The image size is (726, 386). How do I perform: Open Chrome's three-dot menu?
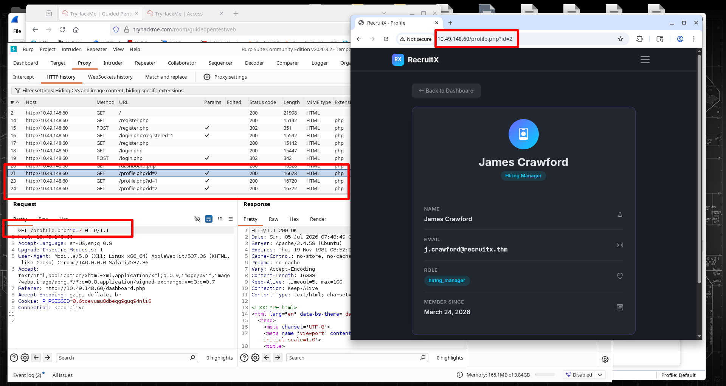[693, 39]
